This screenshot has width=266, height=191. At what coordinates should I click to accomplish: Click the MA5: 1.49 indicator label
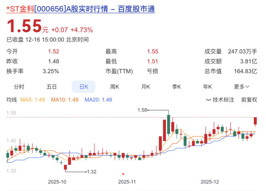point(33,100)
